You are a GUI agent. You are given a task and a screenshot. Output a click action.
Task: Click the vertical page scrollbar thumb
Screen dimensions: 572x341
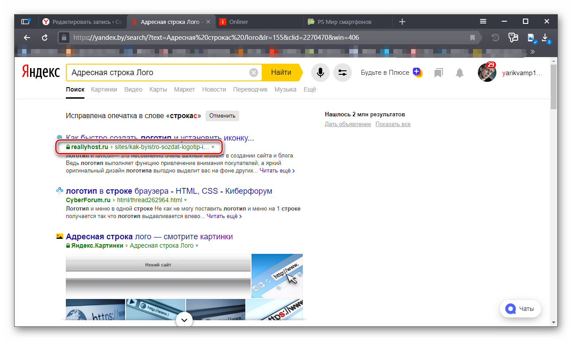coord(553,86)
